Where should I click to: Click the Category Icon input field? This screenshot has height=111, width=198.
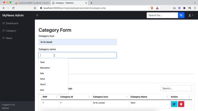tap(78, 42)
